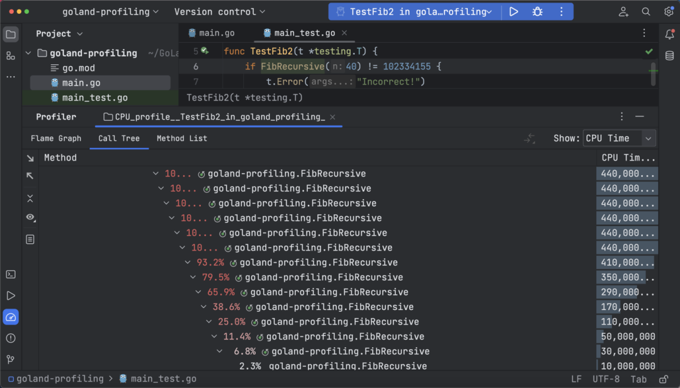Collapse the 79.5% FibRecursive node
This screenshot has height=388, width=680.
coord(193,277)
